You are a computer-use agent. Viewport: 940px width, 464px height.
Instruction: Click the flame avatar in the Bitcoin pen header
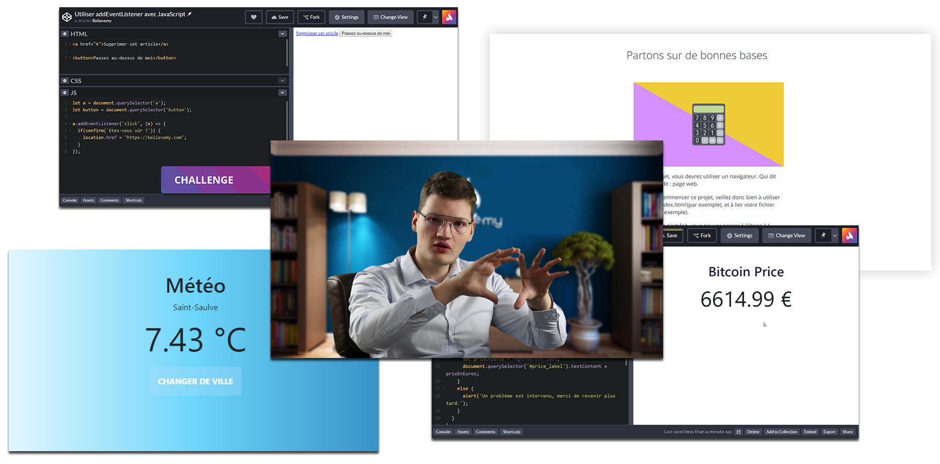click(x=849, y=236)
